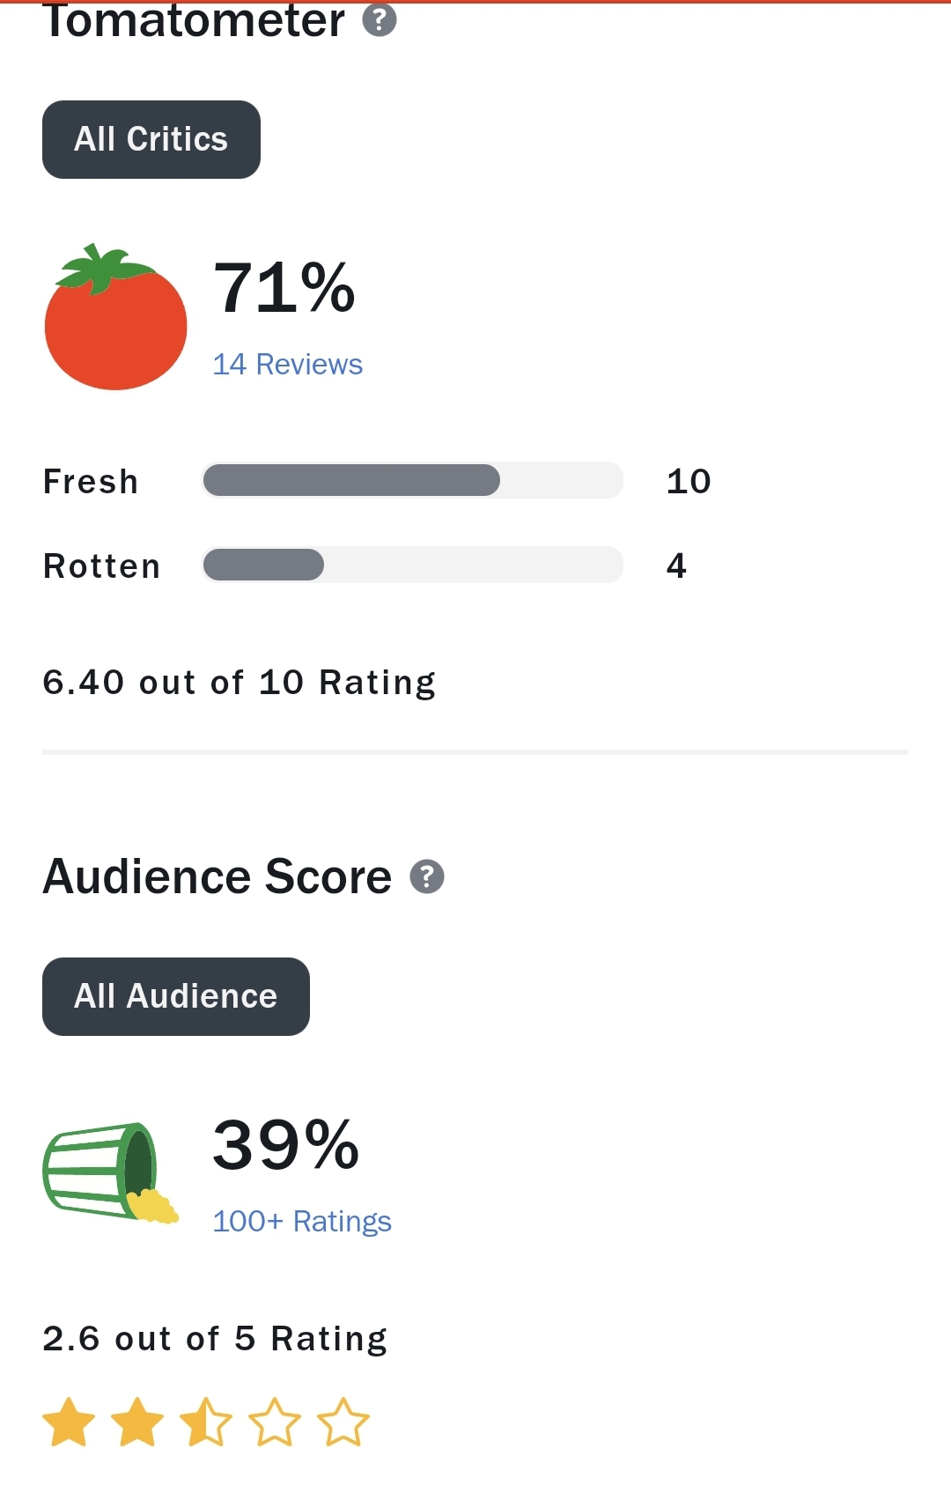Open the 14 Reviews link

point(287,364)
